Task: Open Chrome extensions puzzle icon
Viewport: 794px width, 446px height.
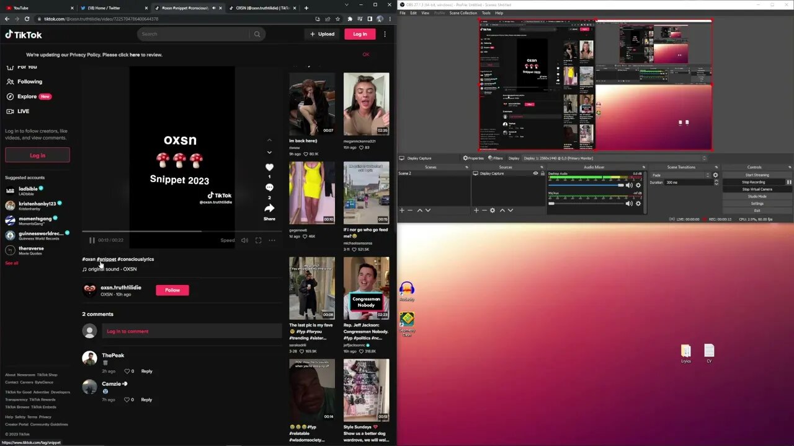Action: coord(349,19)
